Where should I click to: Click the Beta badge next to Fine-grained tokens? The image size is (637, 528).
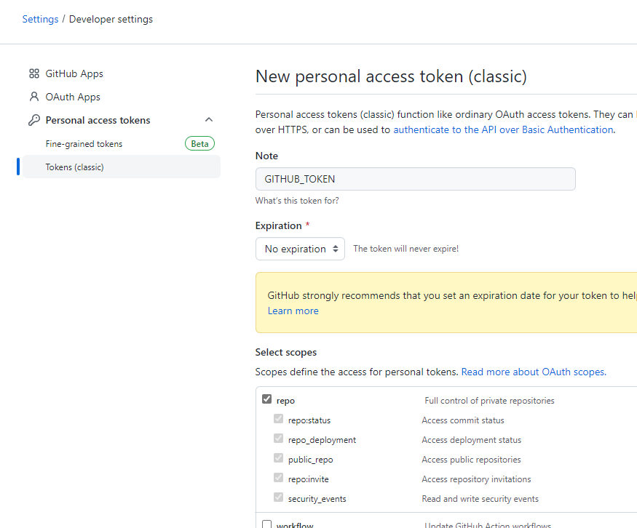(x=199, y=144)
